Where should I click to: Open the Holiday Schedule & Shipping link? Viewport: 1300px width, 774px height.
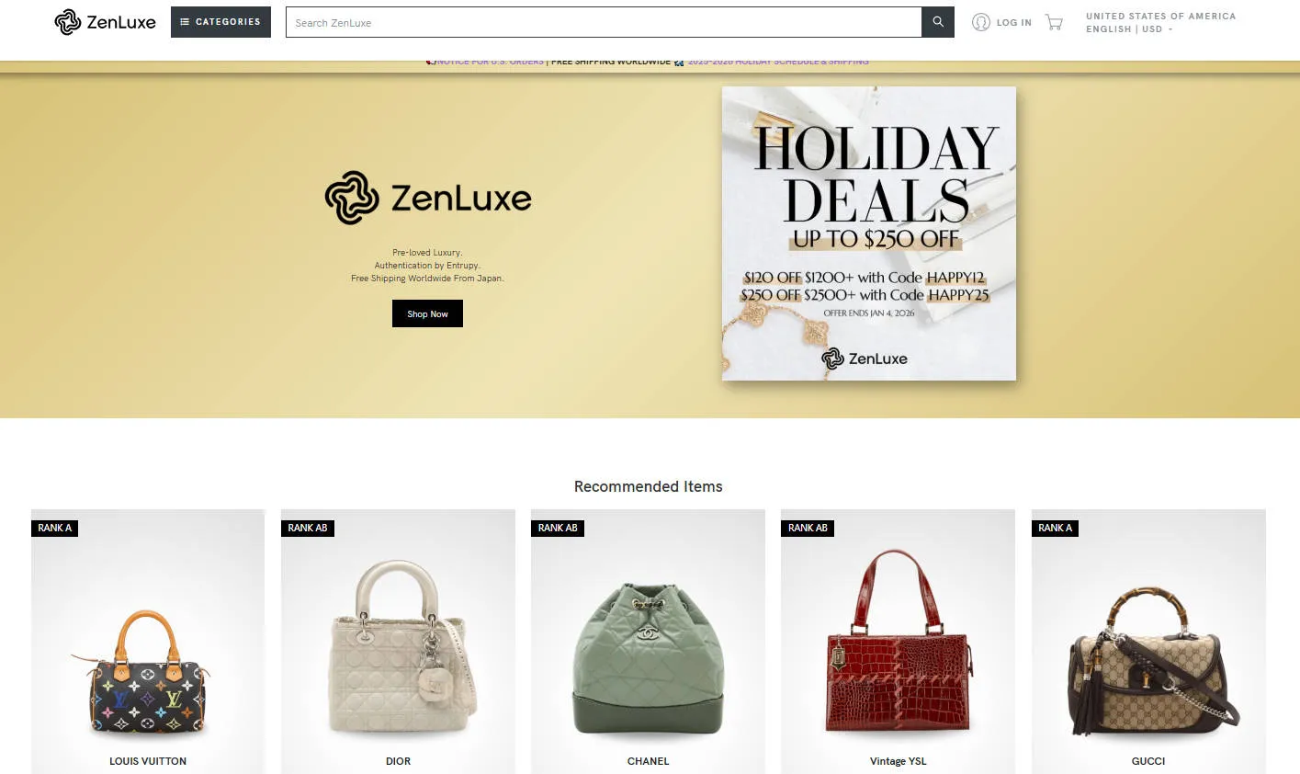click(777, 62)
